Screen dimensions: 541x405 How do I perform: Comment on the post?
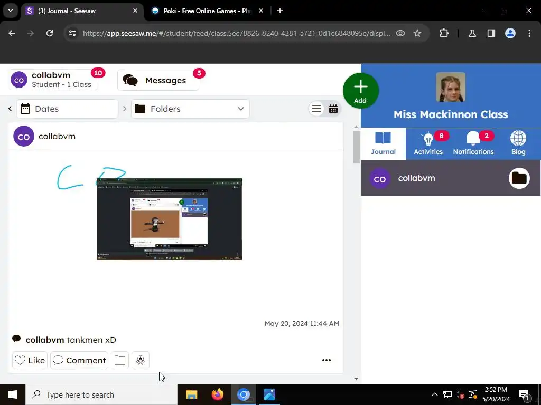coord(79,360)
